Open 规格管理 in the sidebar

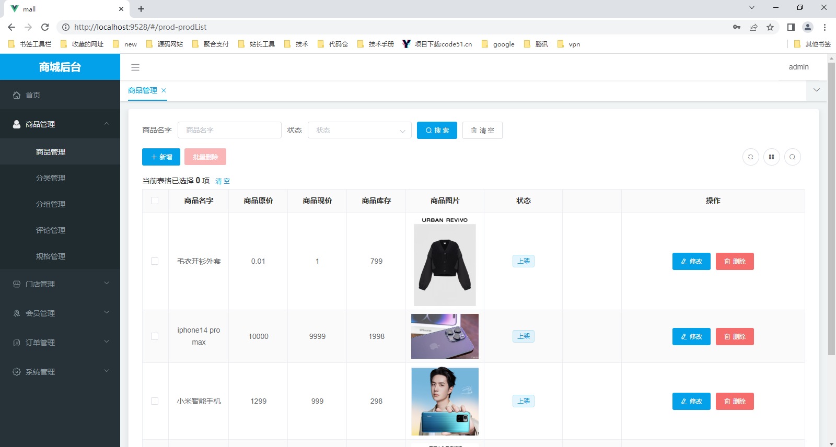tap(60, 256)
